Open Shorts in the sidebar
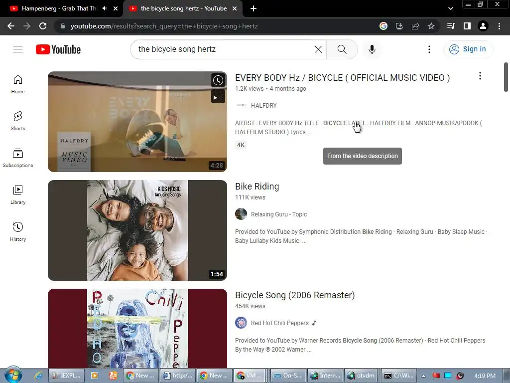This screenshot has height=383, width=510. tap(18, 121)
